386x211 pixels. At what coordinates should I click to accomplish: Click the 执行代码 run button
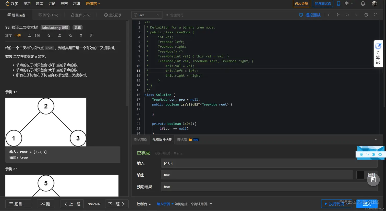336,204
